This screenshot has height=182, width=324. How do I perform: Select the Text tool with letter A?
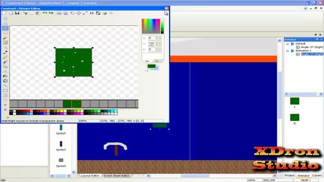point(6,71)
